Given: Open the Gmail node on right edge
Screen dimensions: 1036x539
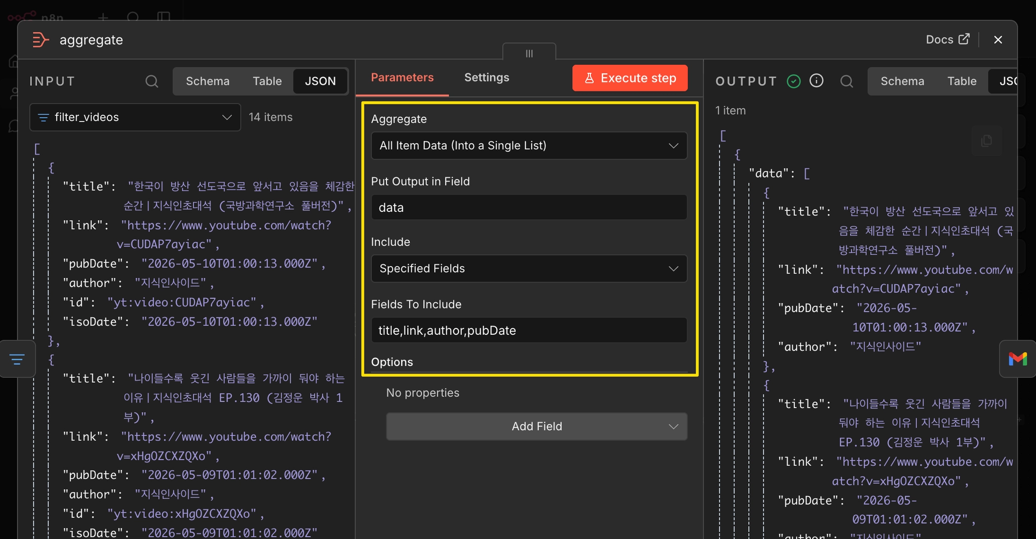Looking at the screenshot, I should click(1018, 359).
